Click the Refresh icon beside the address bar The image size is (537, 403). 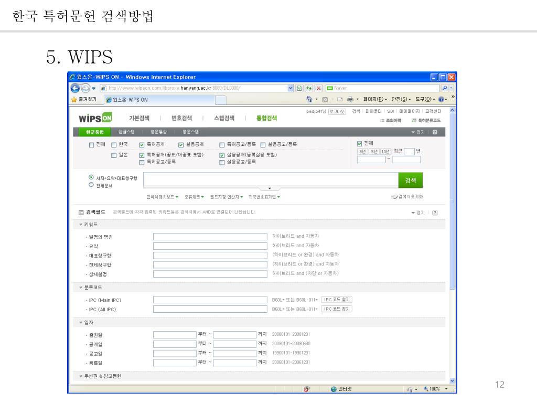[309, 88]
